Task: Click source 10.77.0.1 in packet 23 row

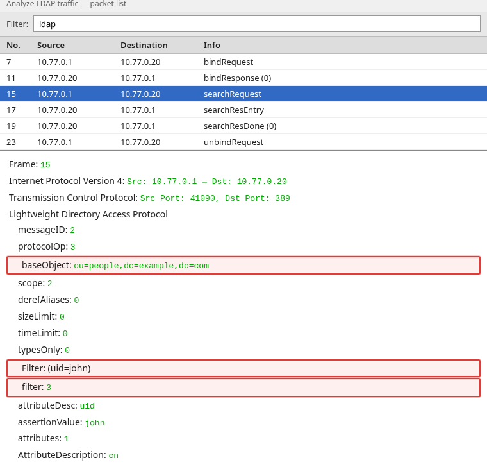Action: tap(54, 142)
